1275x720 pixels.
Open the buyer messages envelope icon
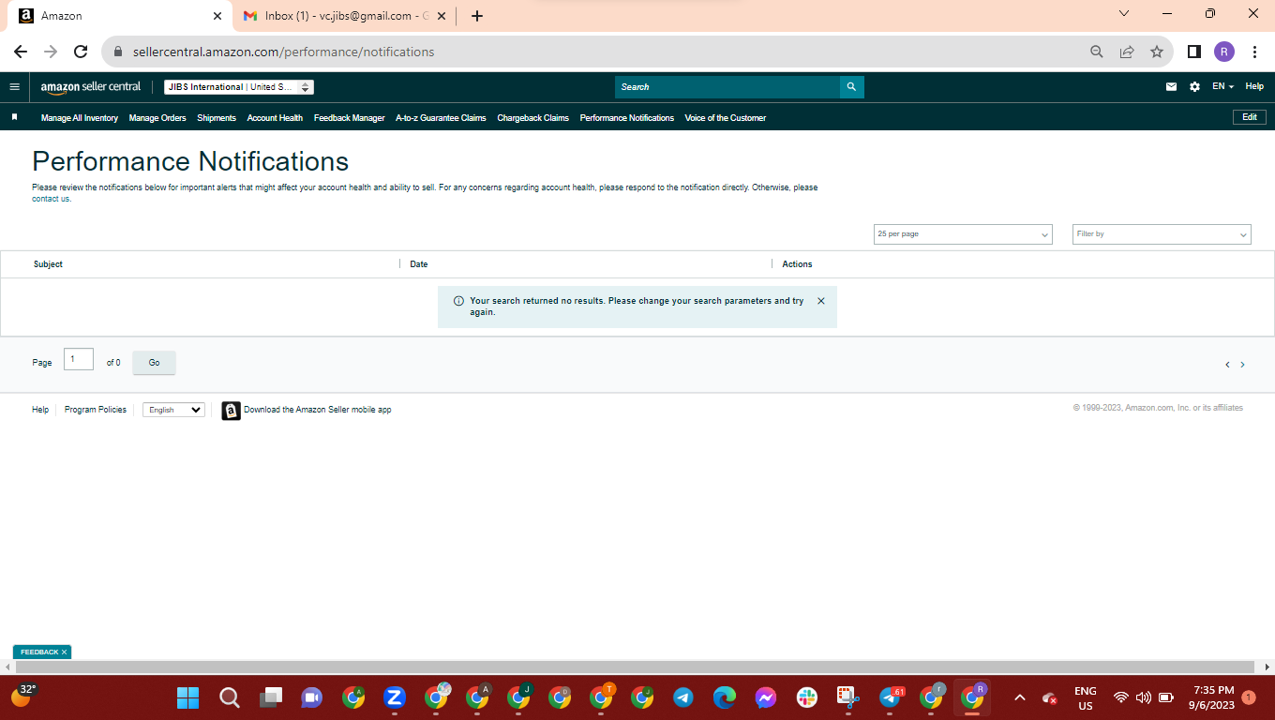(1171, 86)
